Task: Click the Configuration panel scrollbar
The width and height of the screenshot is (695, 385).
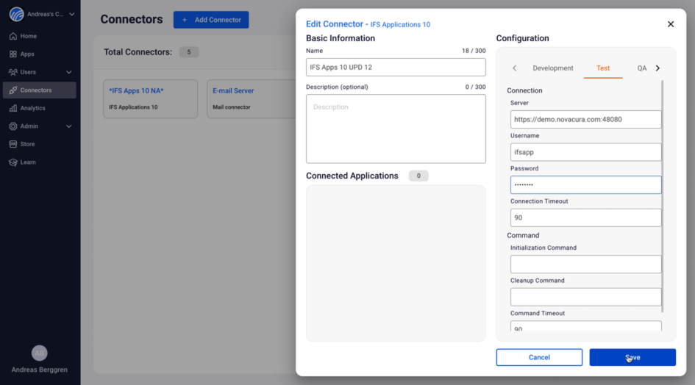Action: pyautogui.click(x=663, y=196)
